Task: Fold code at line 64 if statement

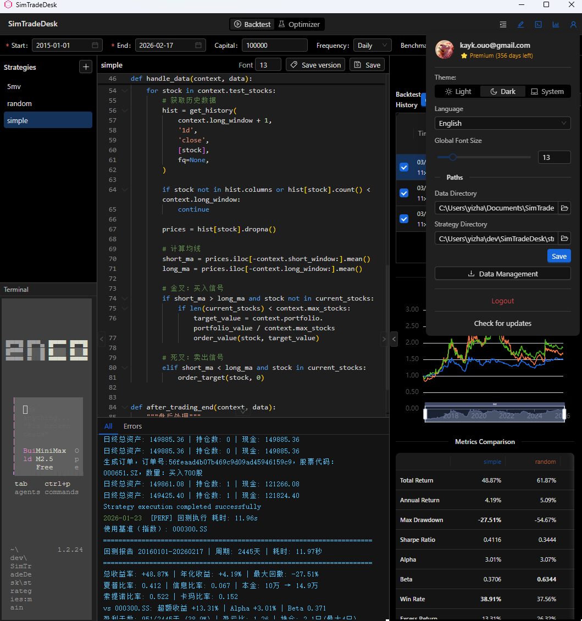Action: click(x=125, y=190)
